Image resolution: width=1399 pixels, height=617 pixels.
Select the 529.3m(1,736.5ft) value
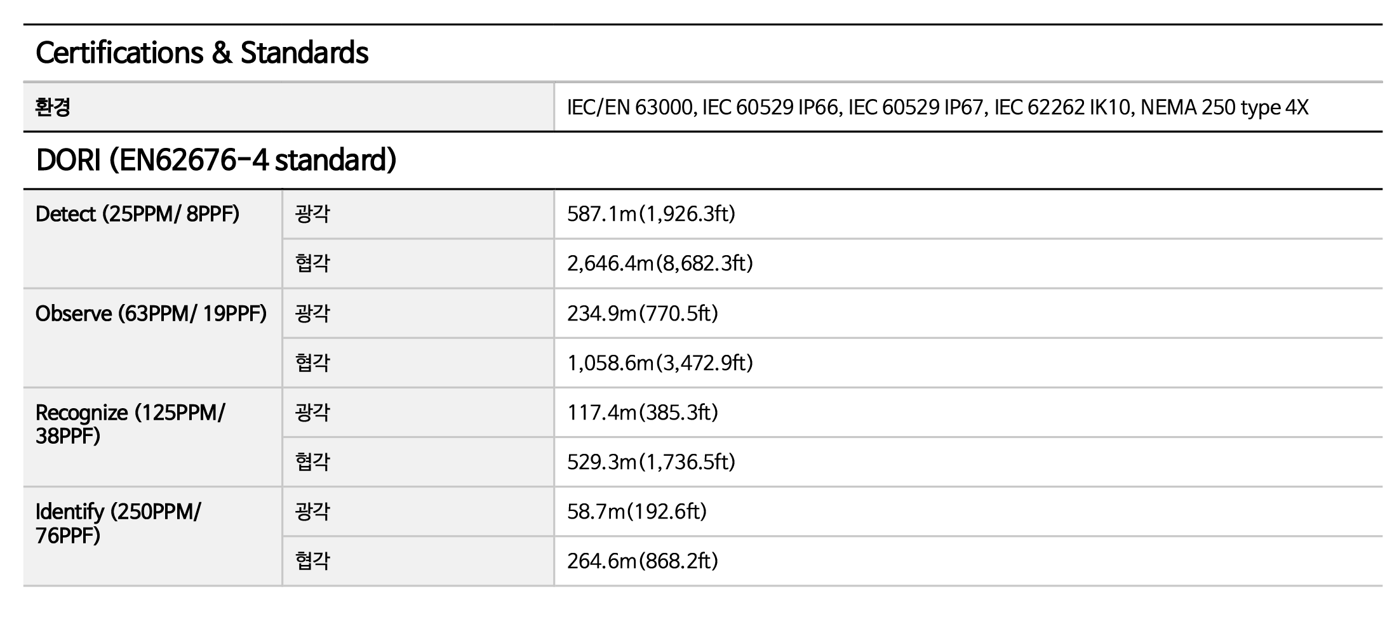[651, 462]
